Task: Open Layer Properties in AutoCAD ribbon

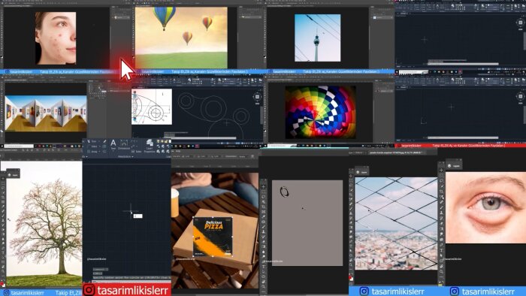Action: click(150, 146)
